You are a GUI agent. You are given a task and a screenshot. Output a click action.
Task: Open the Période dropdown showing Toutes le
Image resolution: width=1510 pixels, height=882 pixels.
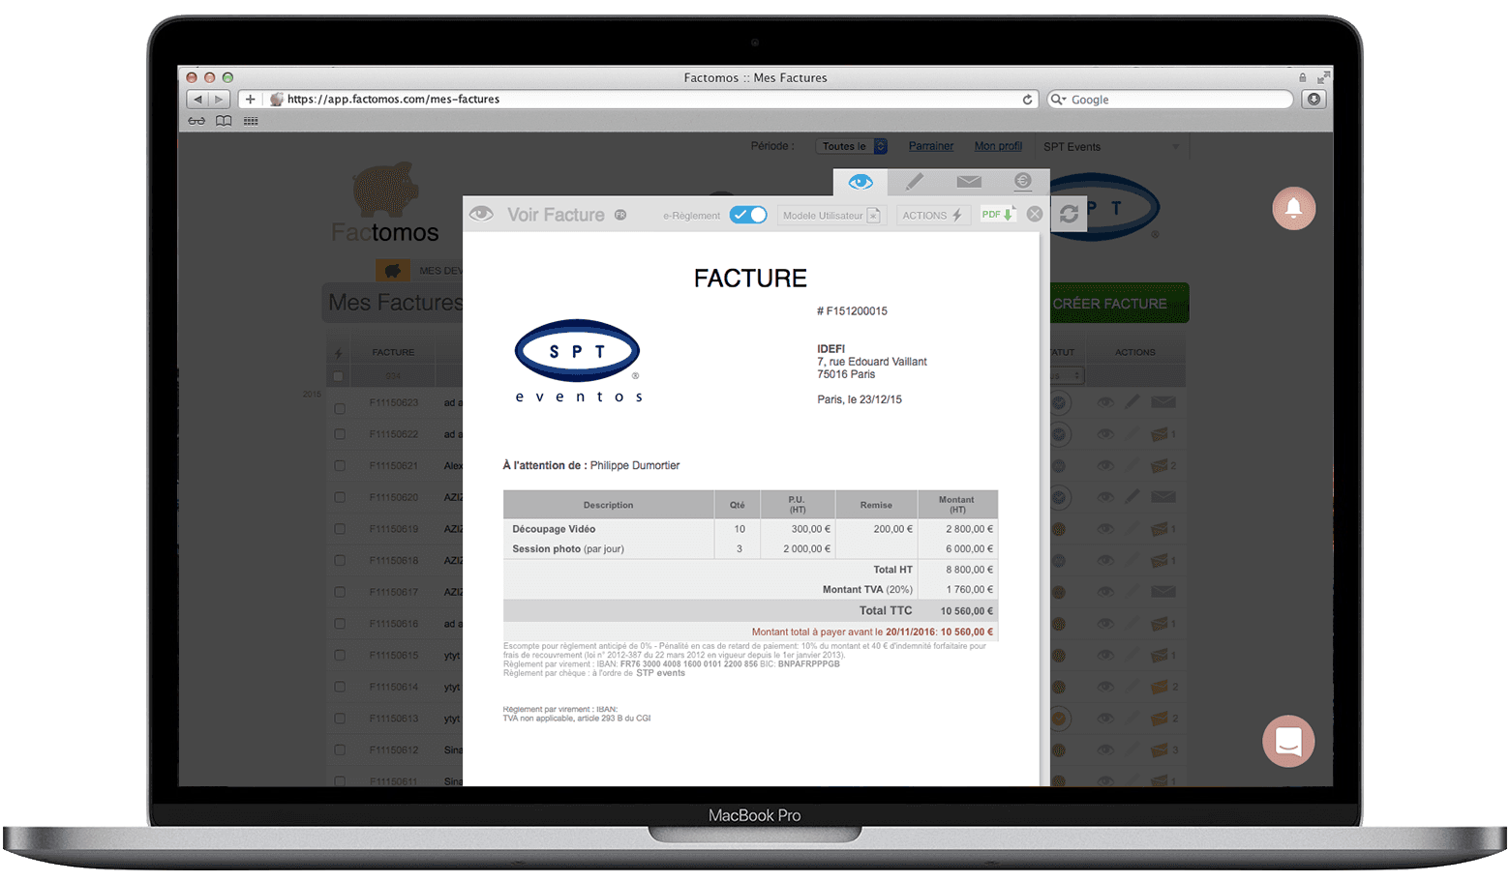tap(851, 146)
